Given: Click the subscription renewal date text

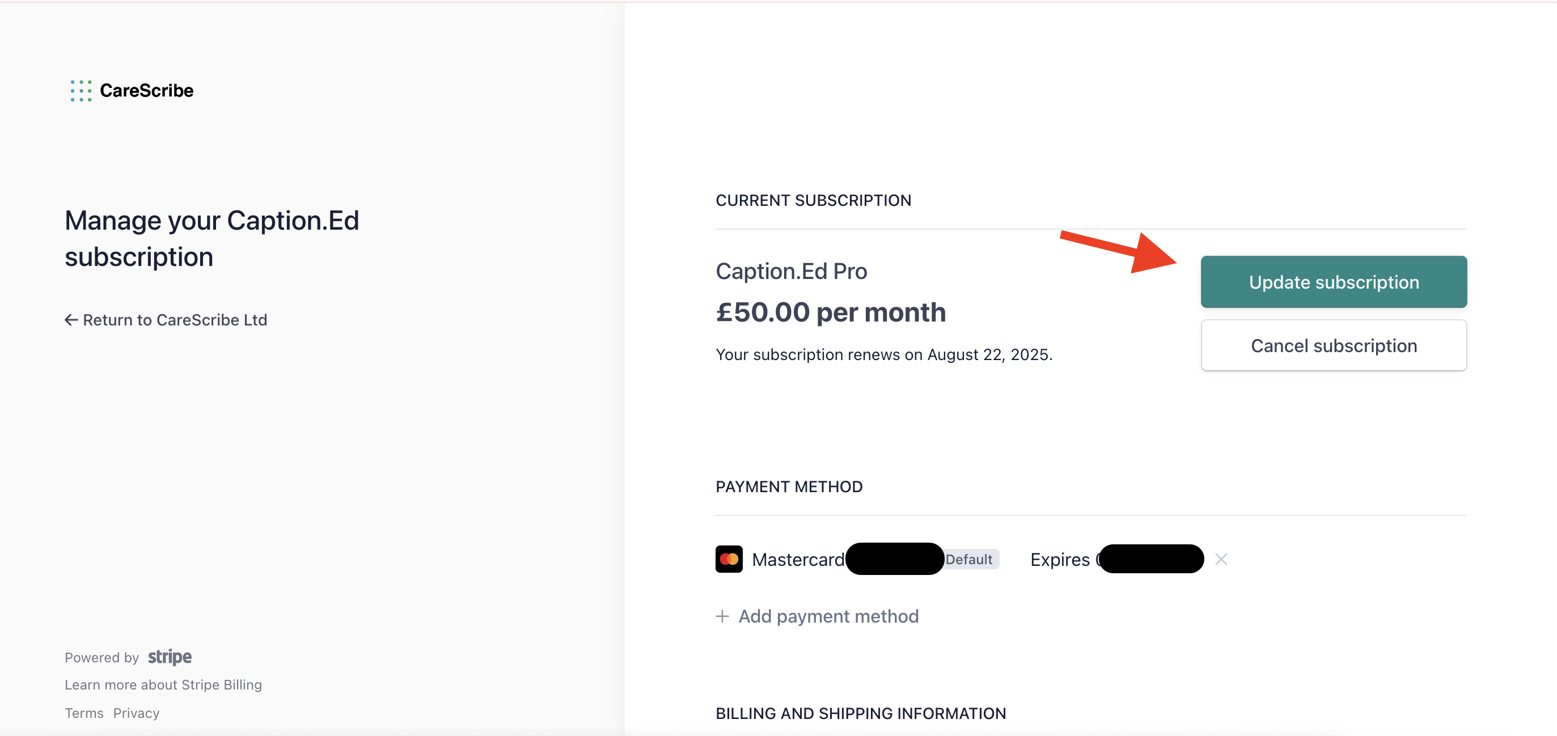Looking at the screenshot, I should tap(883, 354).
